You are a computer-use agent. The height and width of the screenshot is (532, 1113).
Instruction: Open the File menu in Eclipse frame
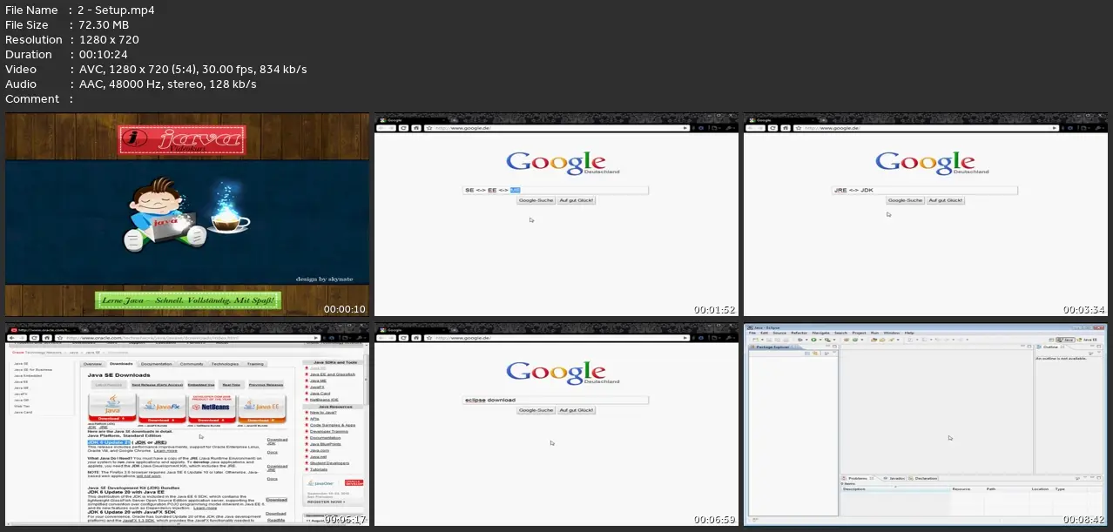pos(752,333)
